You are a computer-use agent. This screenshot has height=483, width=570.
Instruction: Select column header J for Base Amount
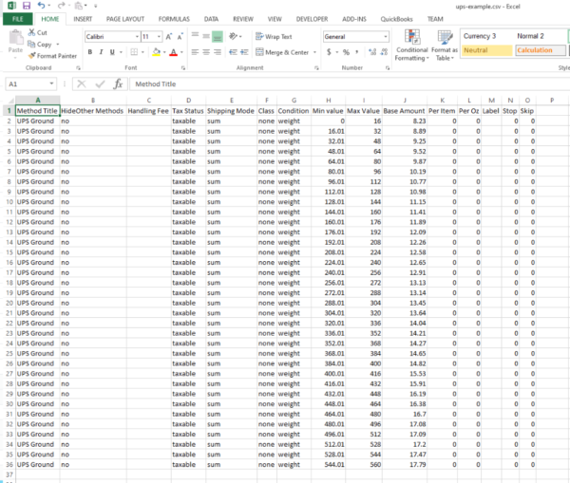404,100
